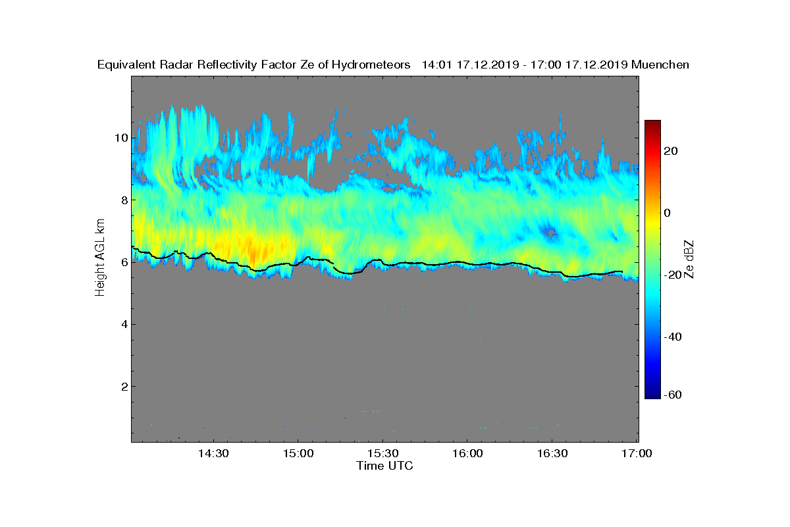This screenshot has width=790, height=527.
Task: Click the colorbar tick label '-60'
Action: (x=673, y=395)
